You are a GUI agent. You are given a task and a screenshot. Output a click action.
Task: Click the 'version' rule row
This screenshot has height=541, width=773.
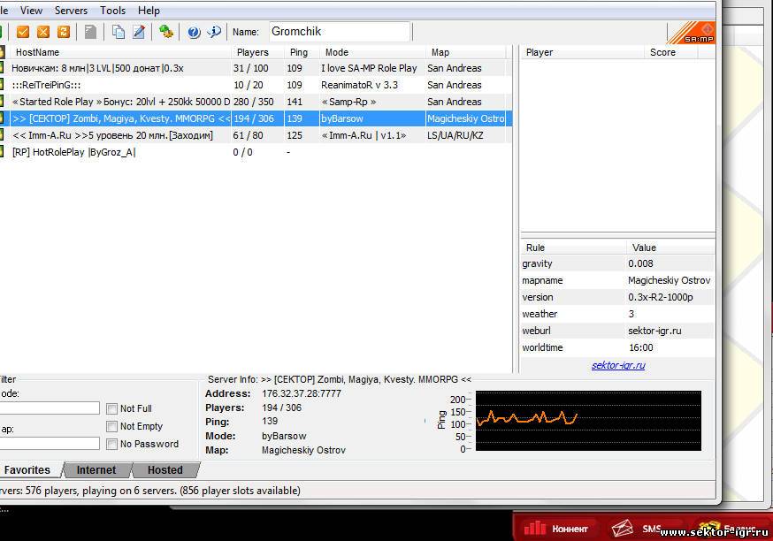point(617,297)
